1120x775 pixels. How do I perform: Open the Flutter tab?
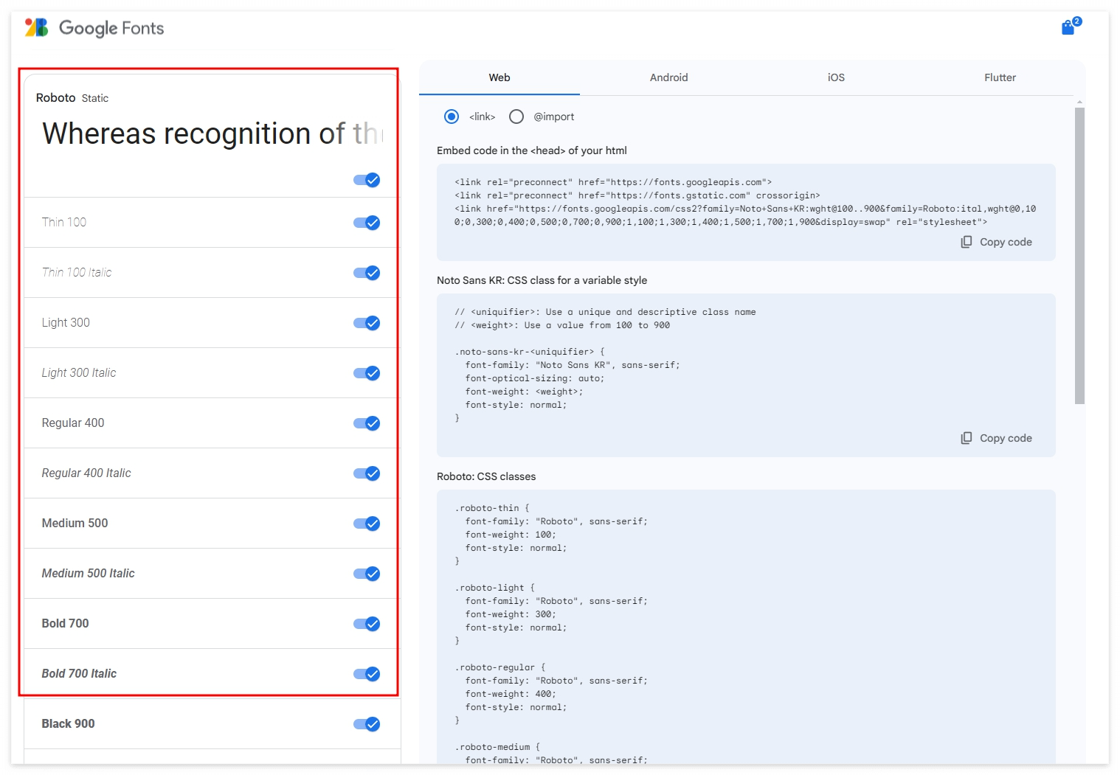pyautogui.click(x=1000, y=77)
